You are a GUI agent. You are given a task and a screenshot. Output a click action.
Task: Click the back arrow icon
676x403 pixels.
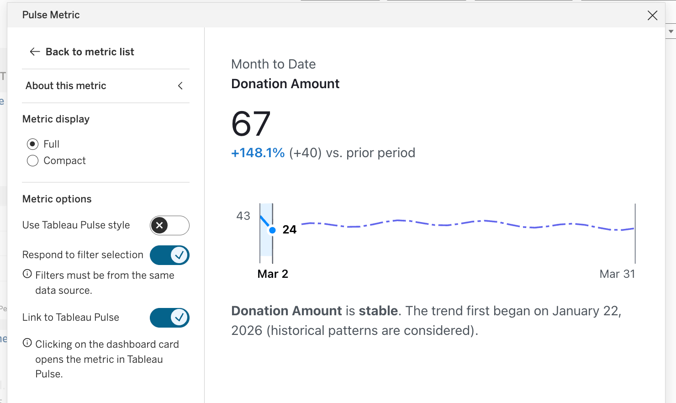(x=35, y=52)
